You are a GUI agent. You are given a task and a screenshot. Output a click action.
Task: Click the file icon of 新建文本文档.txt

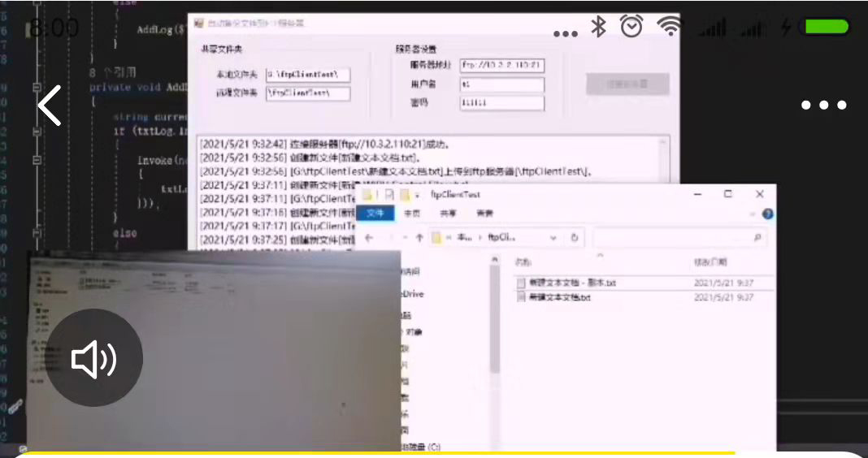[x=520, y=297]
